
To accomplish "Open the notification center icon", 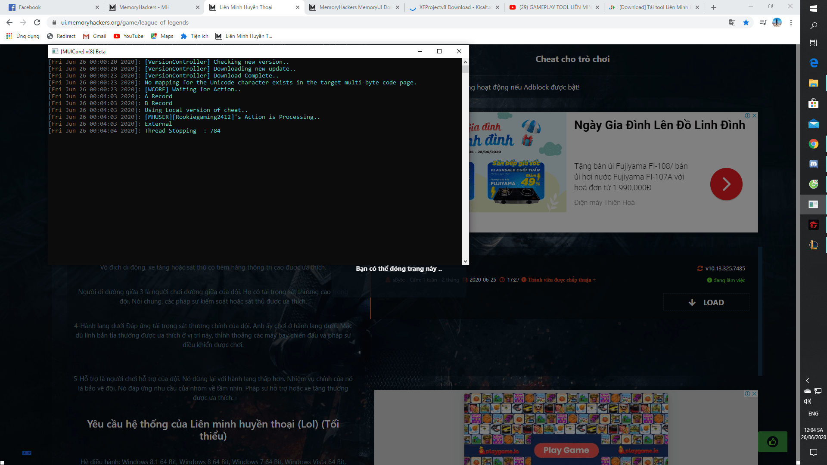I will [814, 452].
